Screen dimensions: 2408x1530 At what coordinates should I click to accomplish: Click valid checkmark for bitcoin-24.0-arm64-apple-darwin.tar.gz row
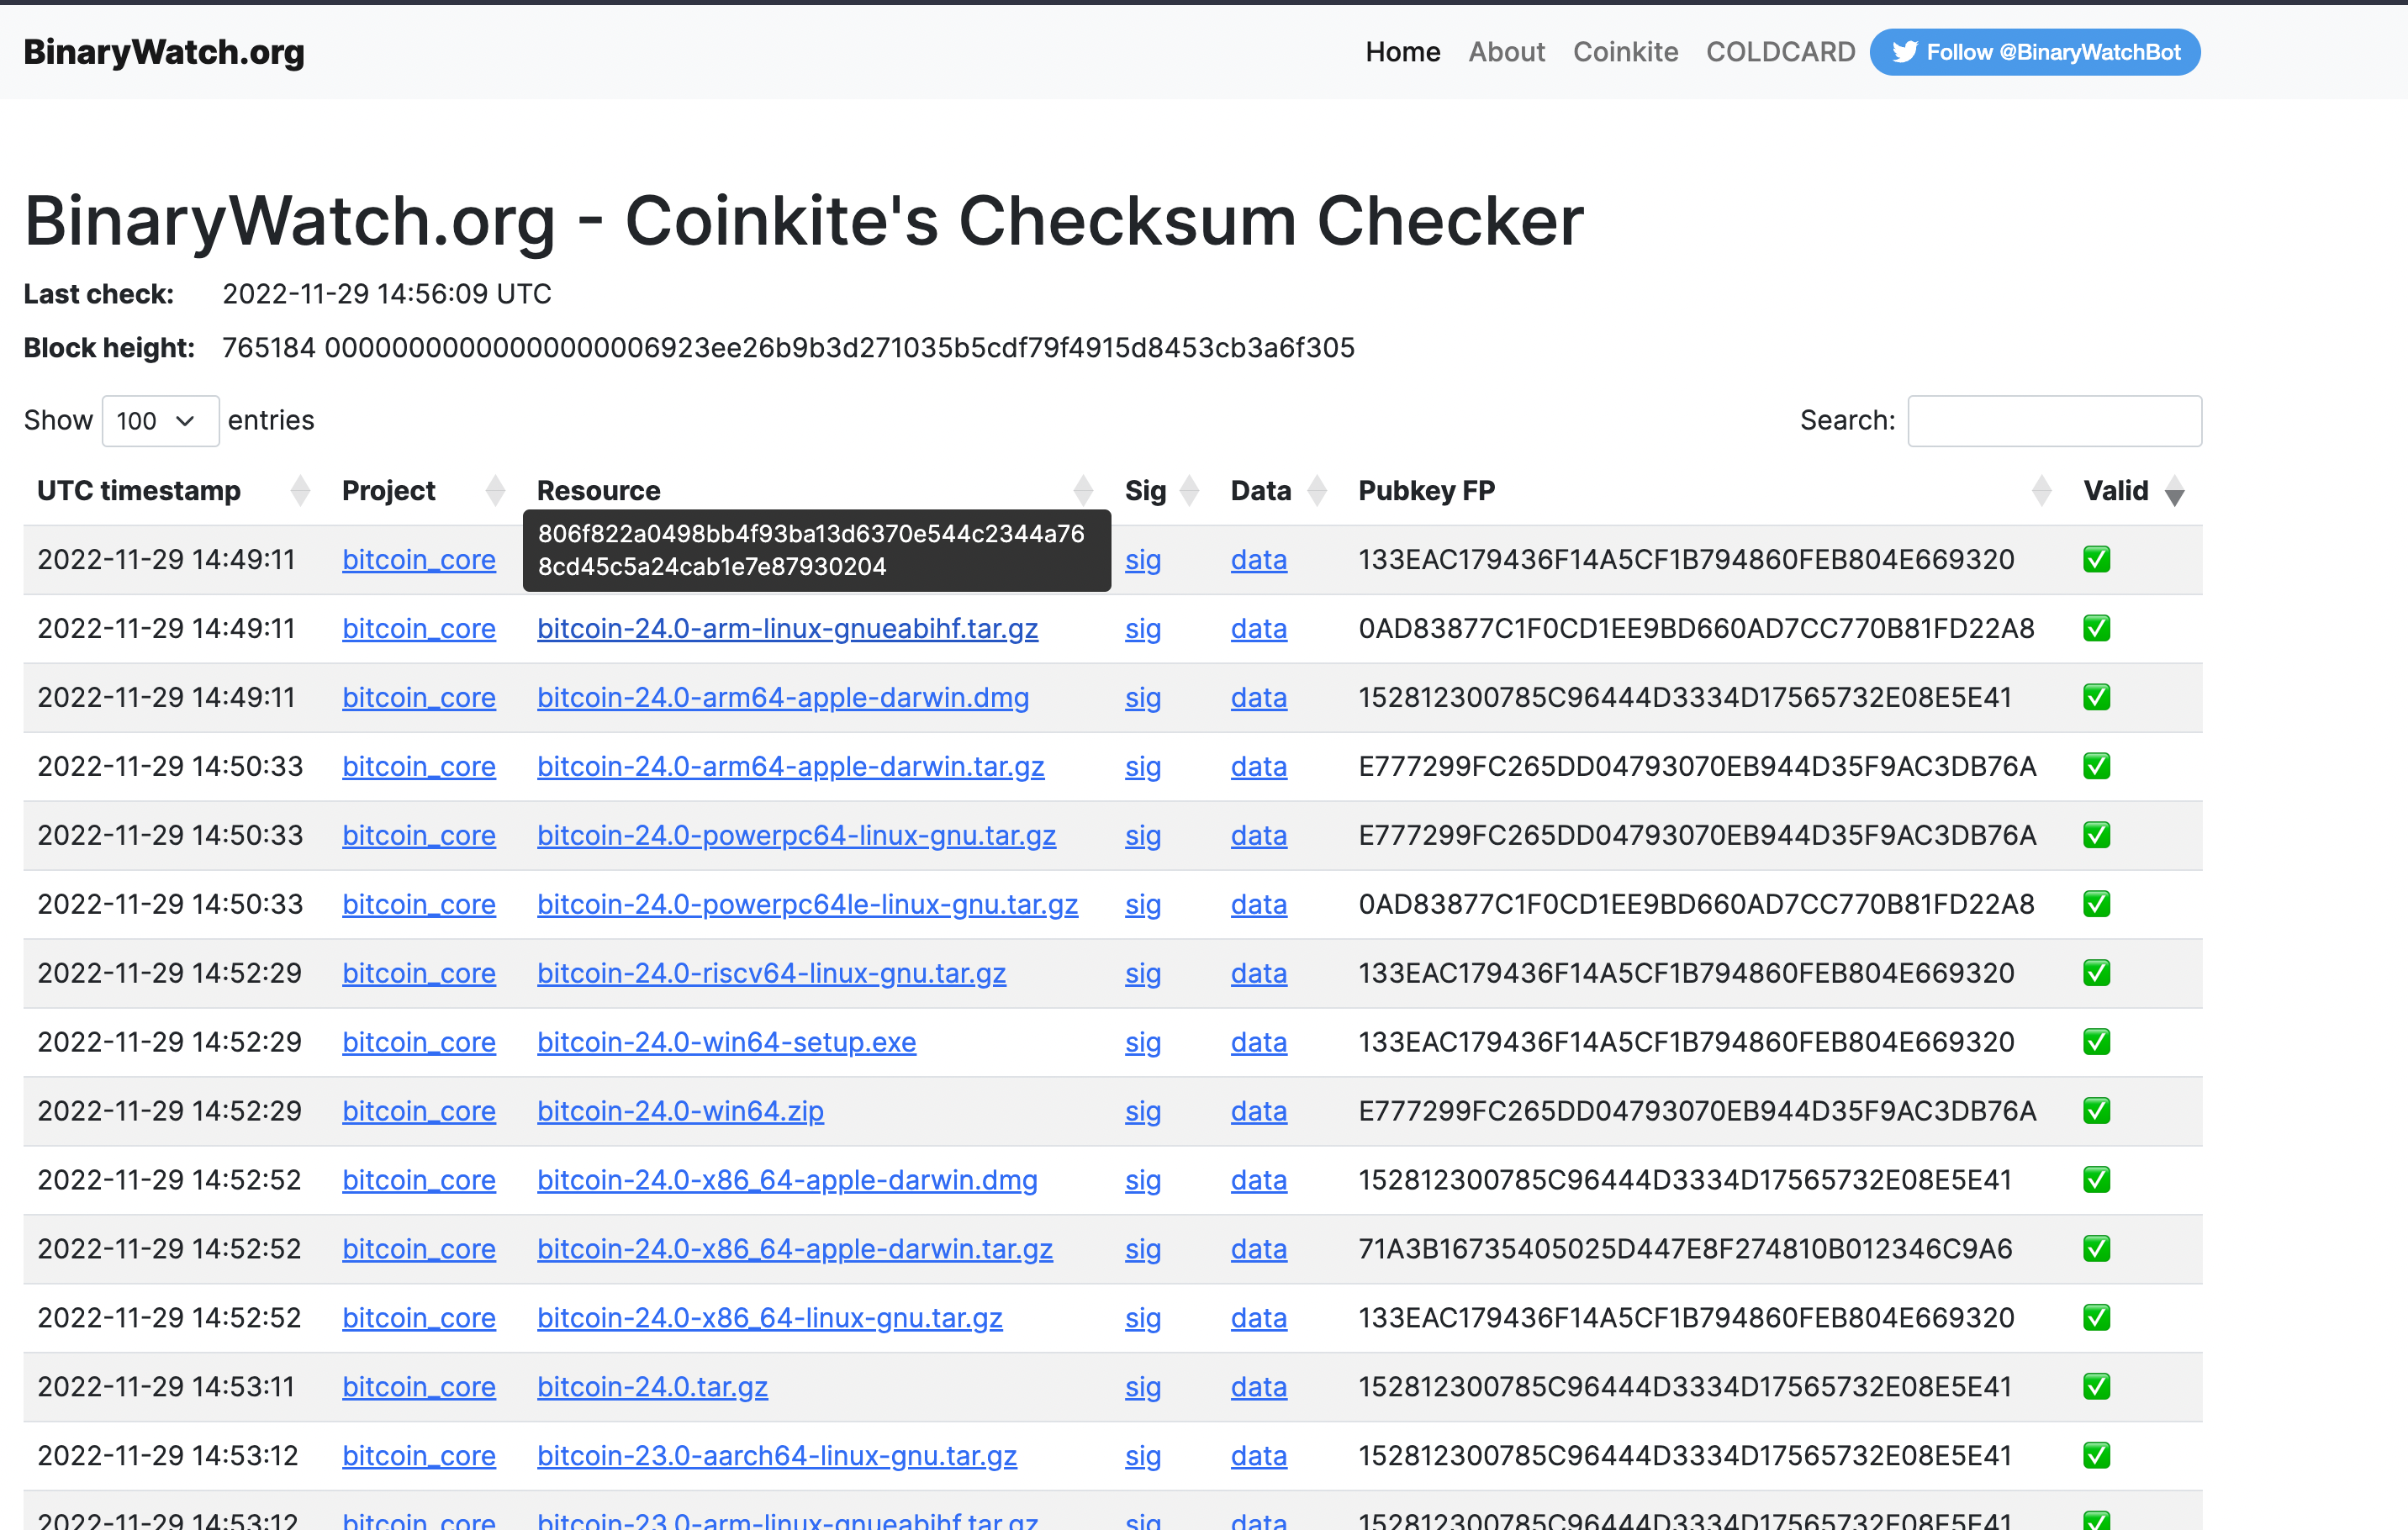(2097, 766)
